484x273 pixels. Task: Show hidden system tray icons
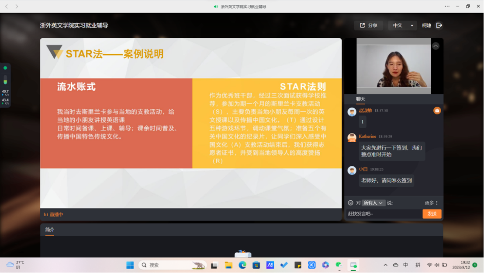[x=385, y=265]
